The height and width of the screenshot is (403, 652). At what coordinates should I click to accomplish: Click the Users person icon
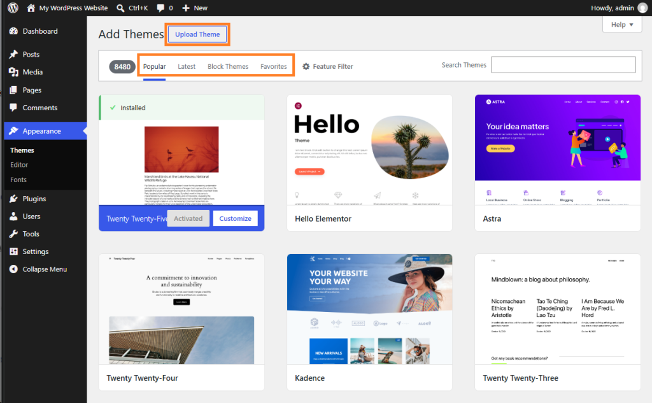point(14,216)
